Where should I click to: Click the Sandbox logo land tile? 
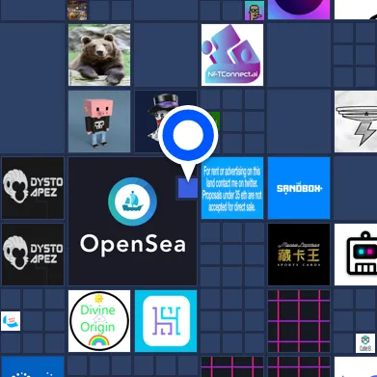(299, 188)
